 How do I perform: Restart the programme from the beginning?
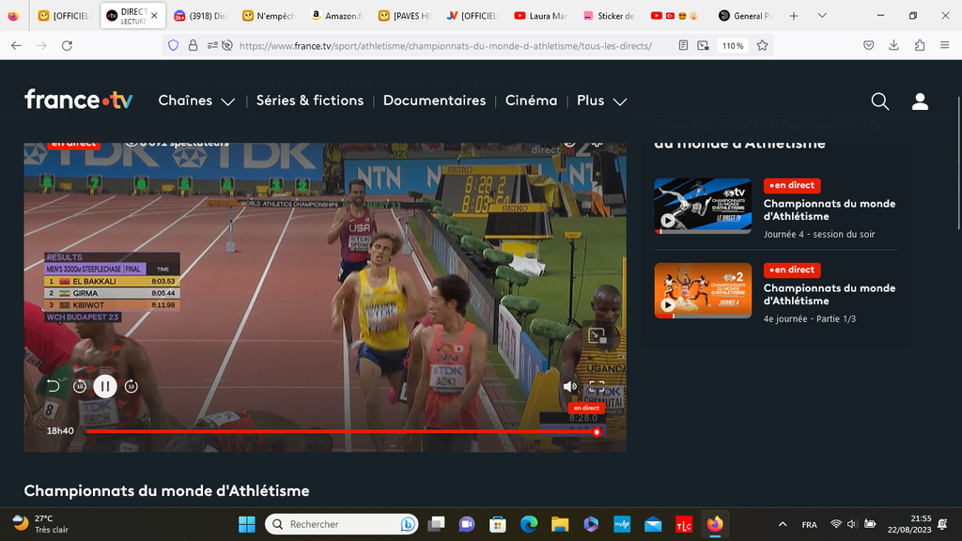(x=54, y=386)
